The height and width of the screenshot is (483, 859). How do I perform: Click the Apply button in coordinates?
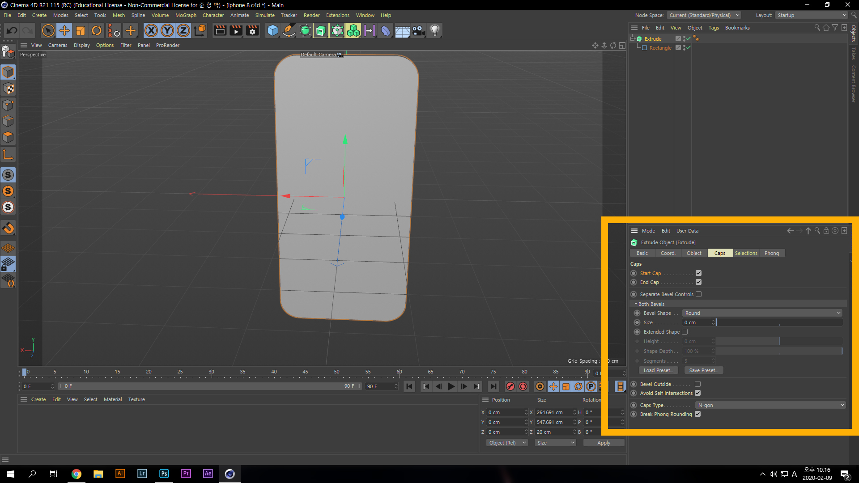pyautogui.click(x=604, y=443)
